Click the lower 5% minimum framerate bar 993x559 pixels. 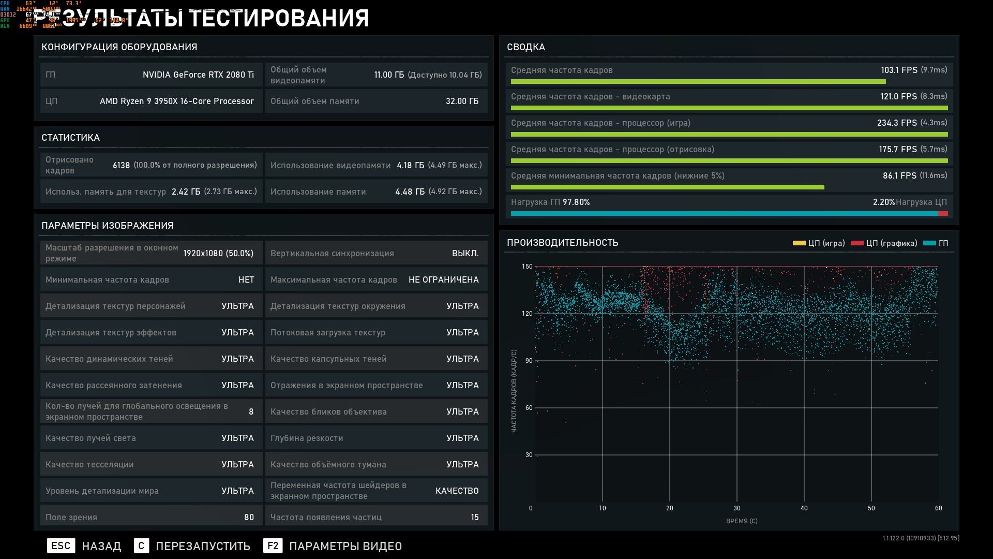click(667, 187)
